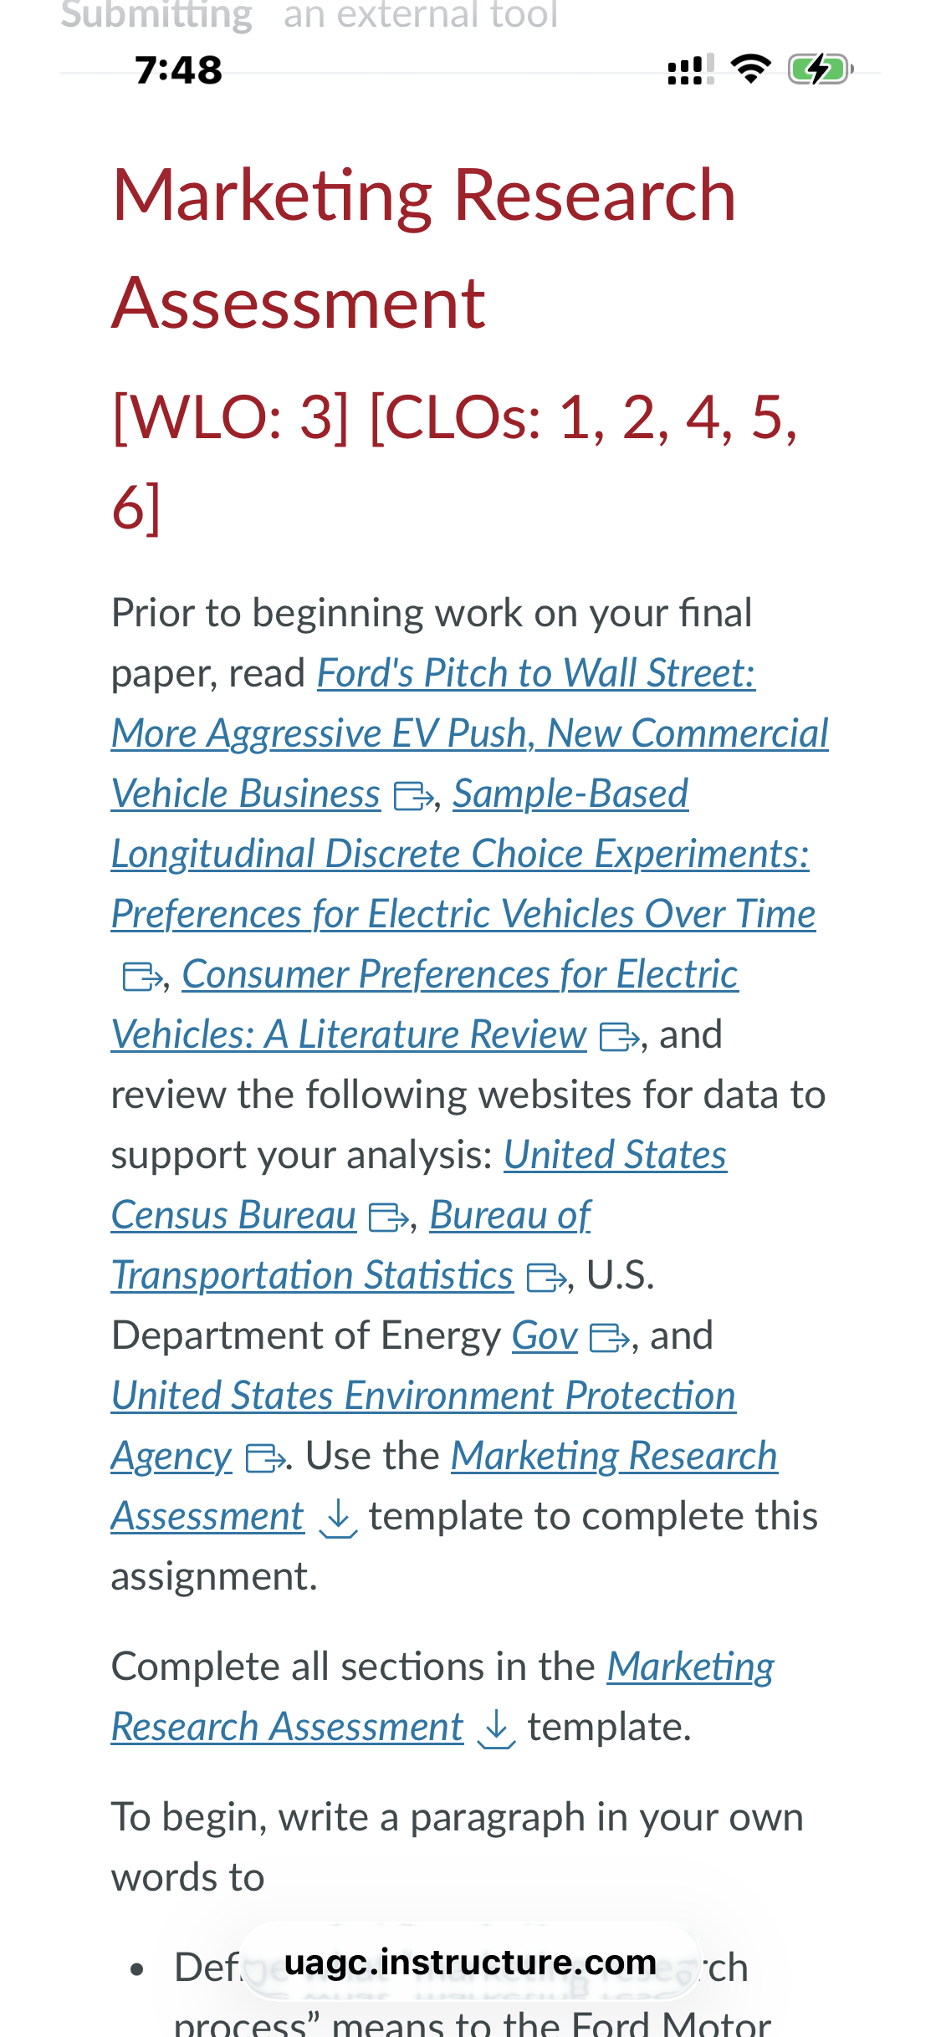Tap external link icon after Transportation Statistics
This screenshot has width=941, height=2037.
click(547, 1278)
